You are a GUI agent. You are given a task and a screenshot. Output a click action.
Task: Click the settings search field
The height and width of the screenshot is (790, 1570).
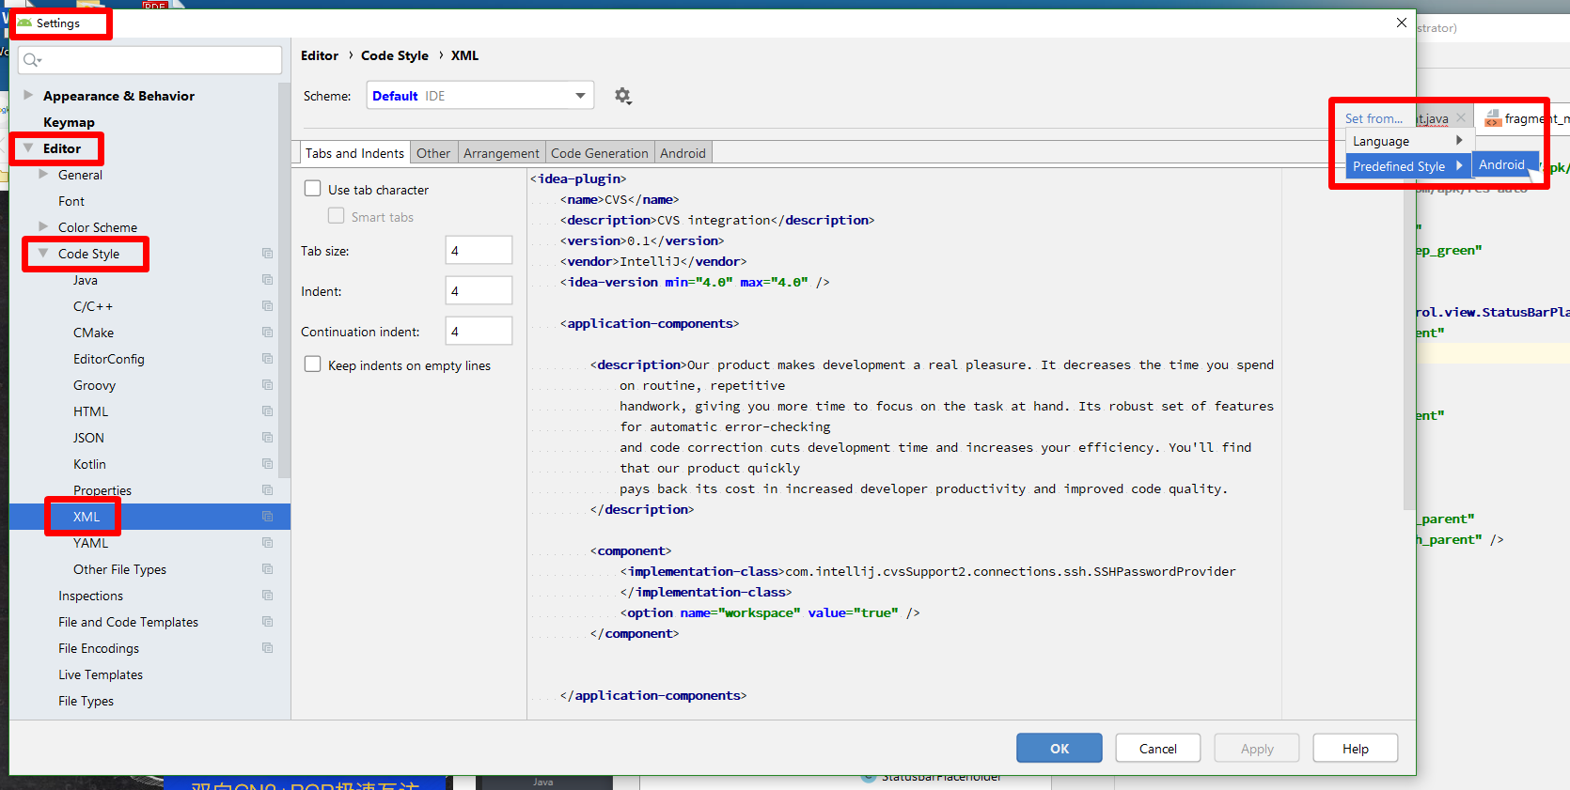coord(149,60)
